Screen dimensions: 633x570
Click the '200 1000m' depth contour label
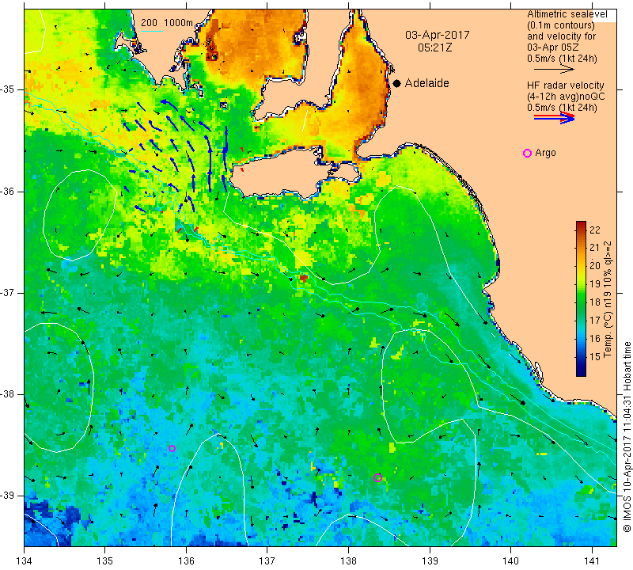pyautogui.click(x=167, y=23)
